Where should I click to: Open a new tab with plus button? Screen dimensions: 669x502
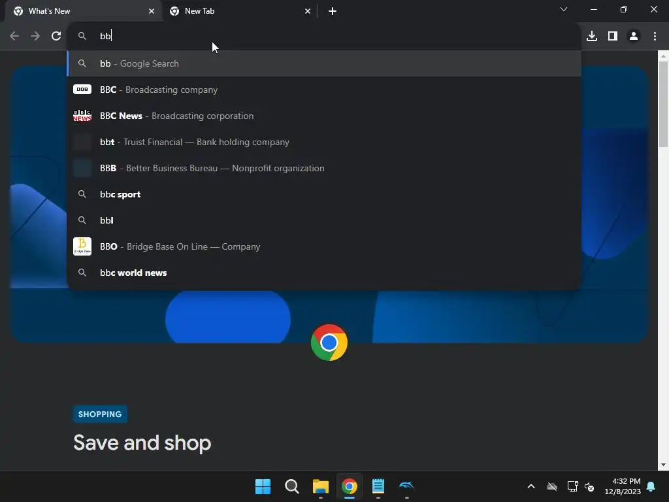[x=333, y=11]
